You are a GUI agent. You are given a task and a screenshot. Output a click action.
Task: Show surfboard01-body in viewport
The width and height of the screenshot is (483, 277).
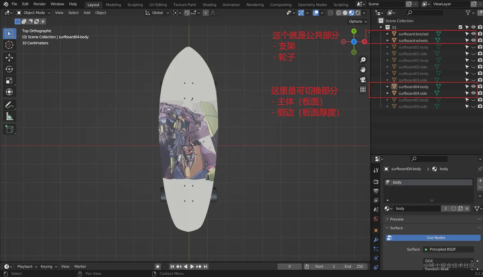tap(473, 47)
